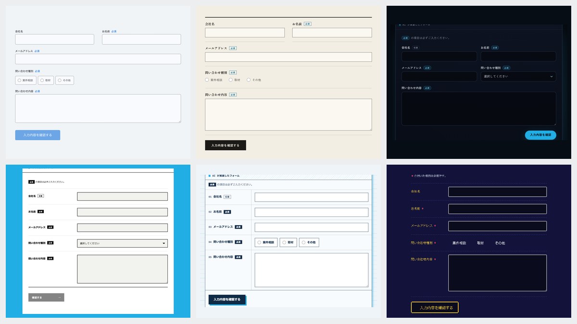Image resolution: width=577 pixels, height=324 pixels.
Task: Click お名前 field in navy gold-label form
Action: coord(497,209)
